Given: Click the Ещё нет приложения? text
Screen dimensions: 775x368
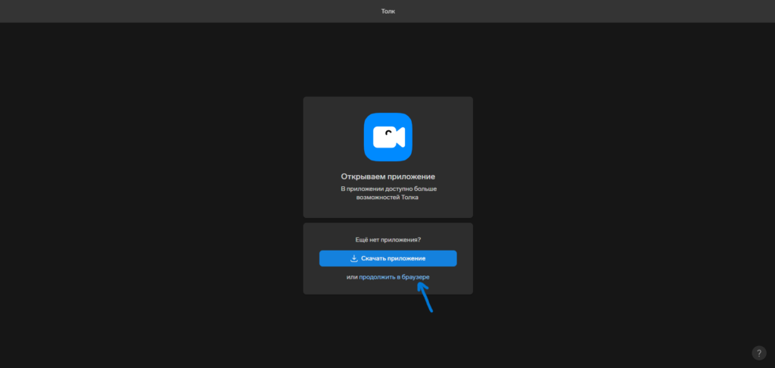Looking at the screenshot, I should click(388, 239).
